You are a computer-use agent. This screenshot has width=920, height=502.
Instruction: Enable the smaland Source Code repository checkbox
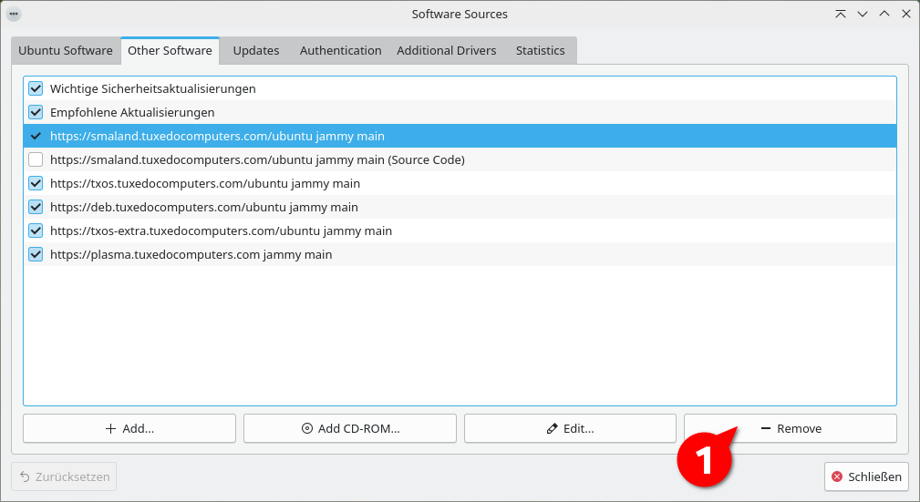click(x=36, y=159)
